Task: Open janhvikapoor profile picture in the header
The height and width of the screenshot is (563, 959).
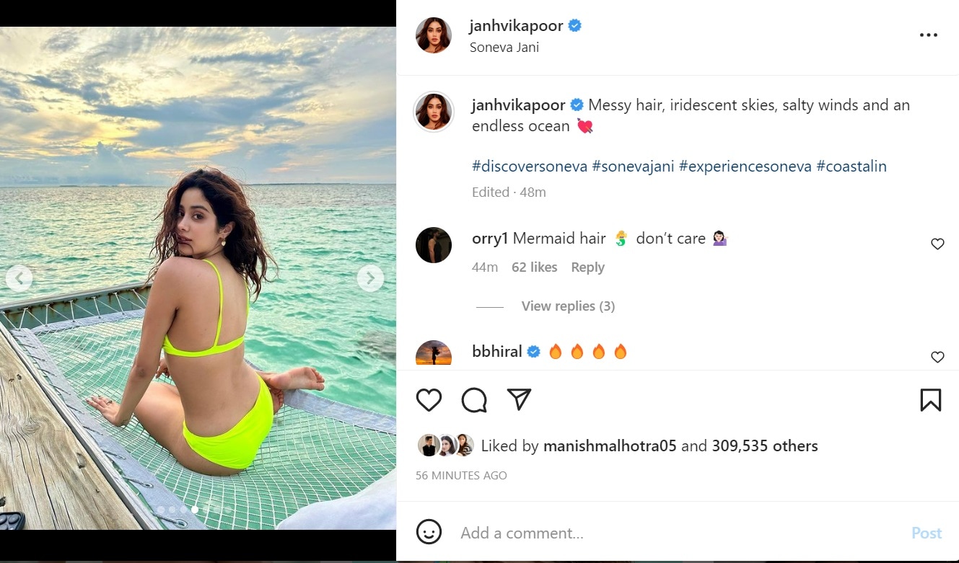Action: pyautogui.click(x=434, y=35)
